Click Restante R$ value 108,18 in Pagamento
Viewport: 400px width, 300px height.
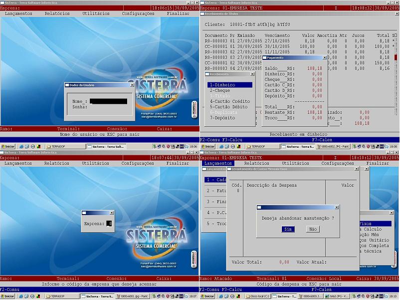tap(315, 112)
